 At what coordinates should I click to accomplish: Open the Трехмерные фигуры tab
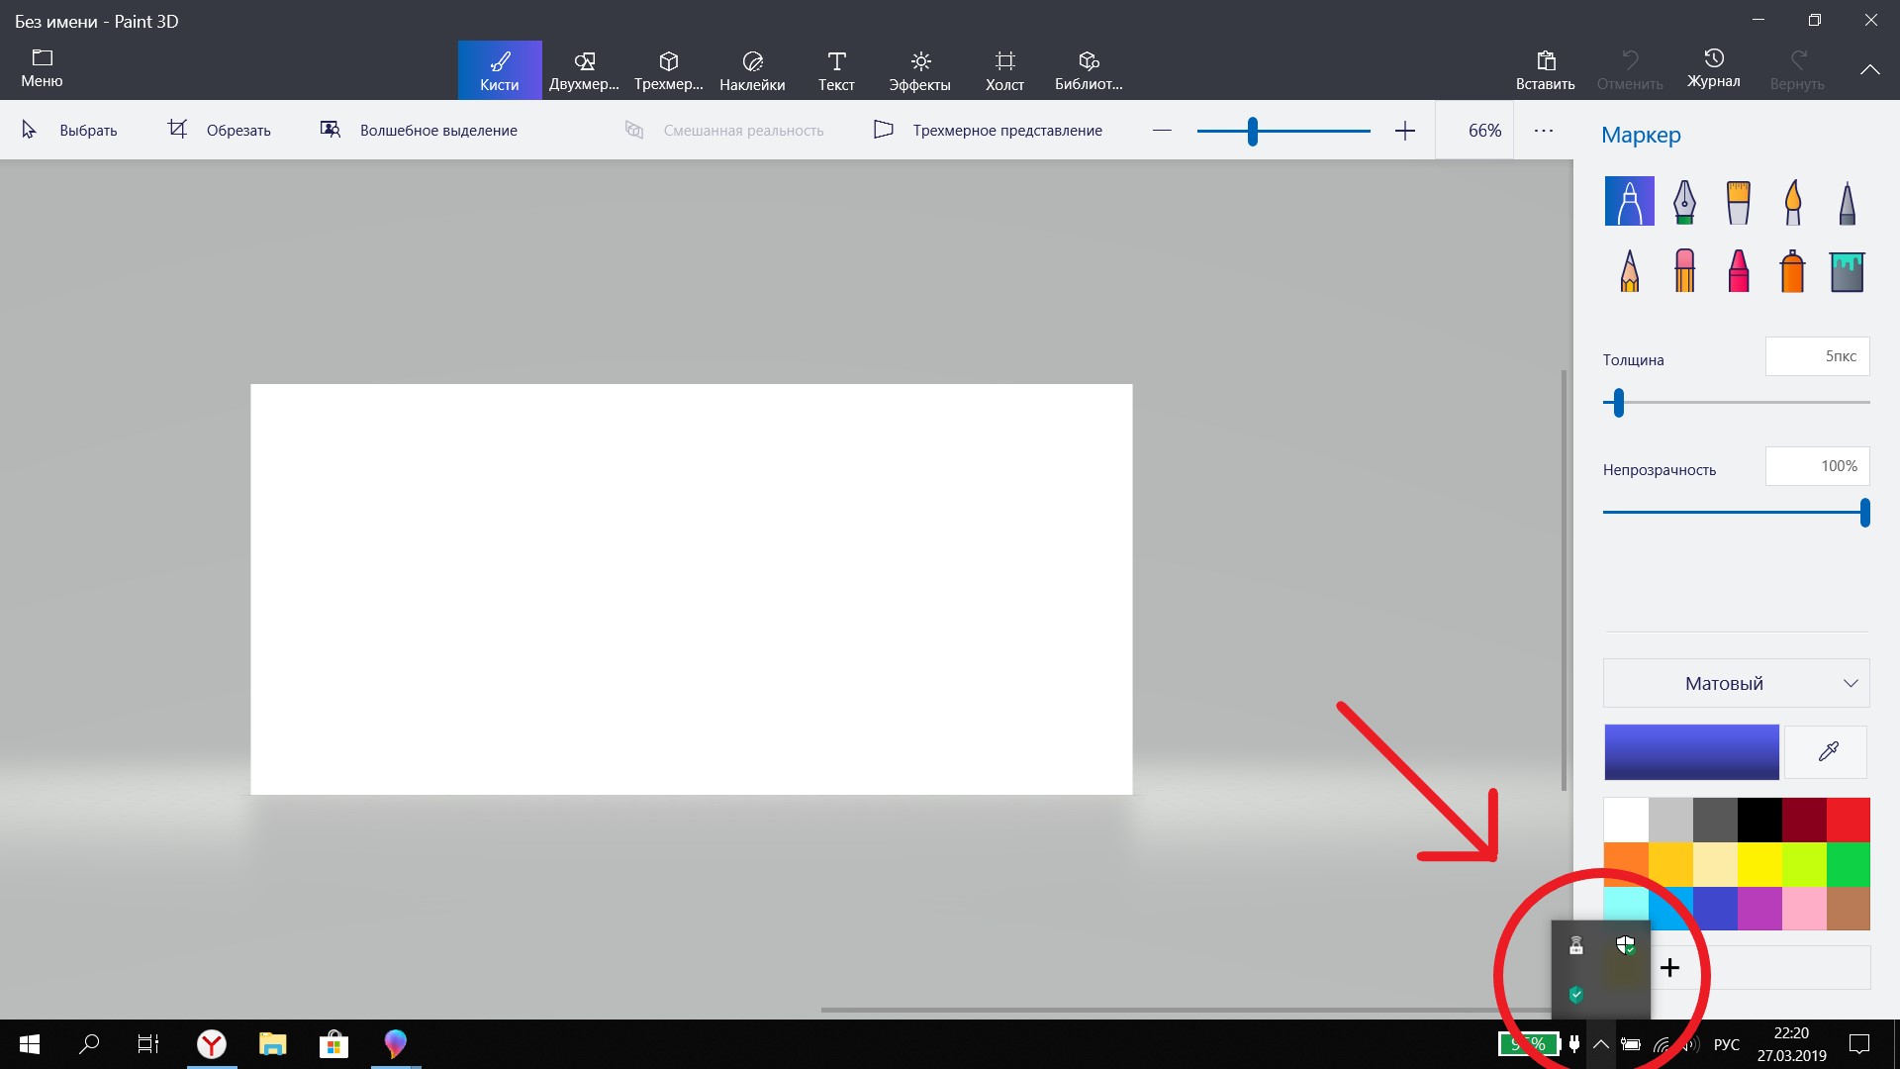point(668,70)
